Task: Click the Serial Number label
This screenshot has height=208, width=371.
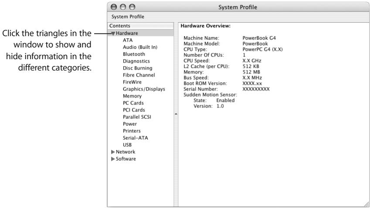Action: tap(201, 89)
